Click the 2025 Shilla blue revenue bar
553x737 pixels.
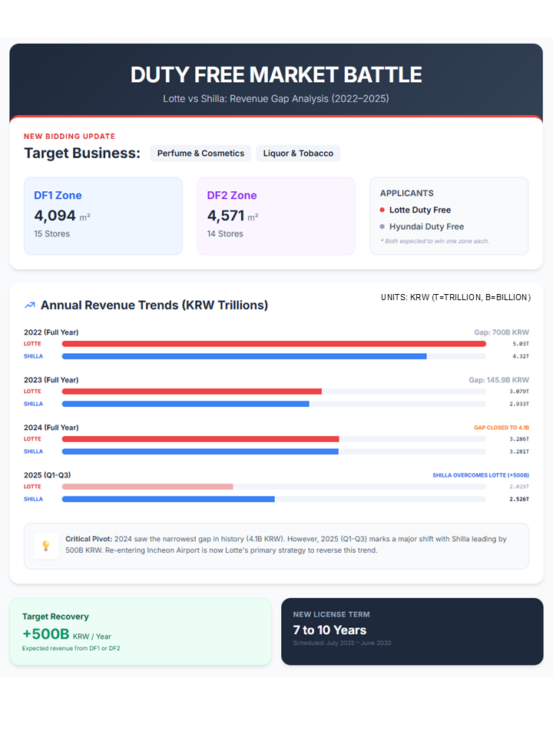click(168, 499)
